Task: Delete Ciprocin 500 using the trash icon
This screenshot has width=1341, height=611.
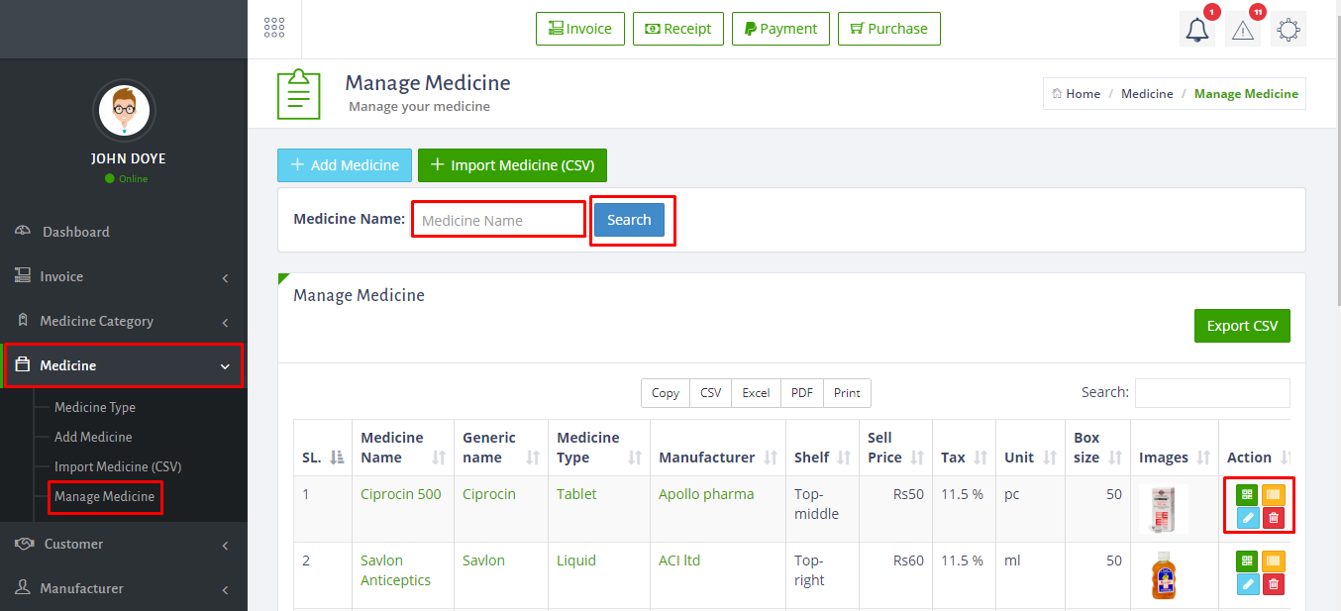Action: pos(1273,518)
